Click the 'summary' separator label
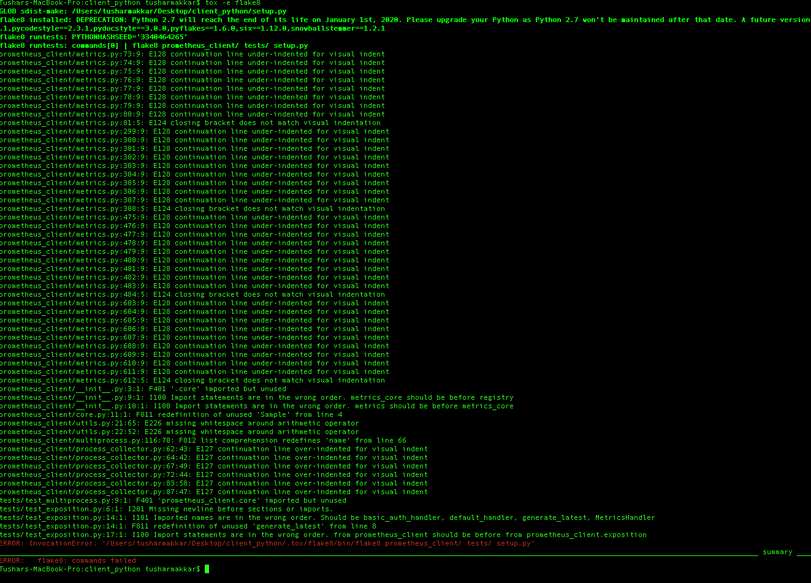The image size is (811, 583). tap(777, 552)
